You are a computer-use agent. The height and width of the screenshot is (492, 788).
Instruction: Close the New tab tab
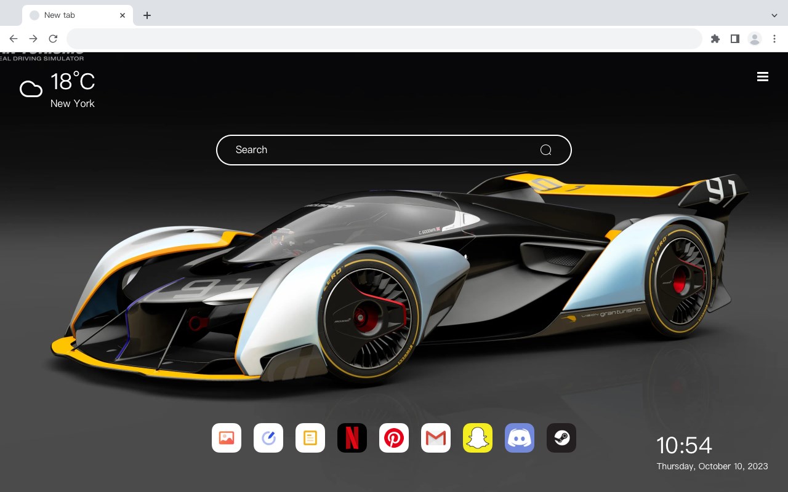point(123,15)
